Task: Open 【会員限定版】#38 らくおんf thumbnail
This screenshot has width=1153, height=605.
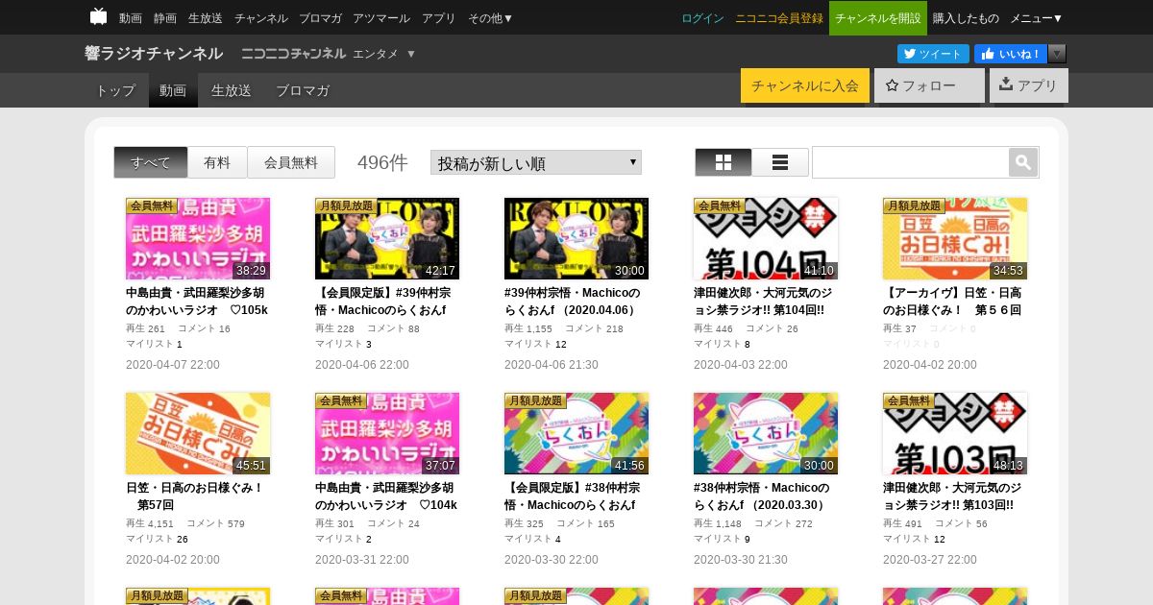Action: coord(576,433)
